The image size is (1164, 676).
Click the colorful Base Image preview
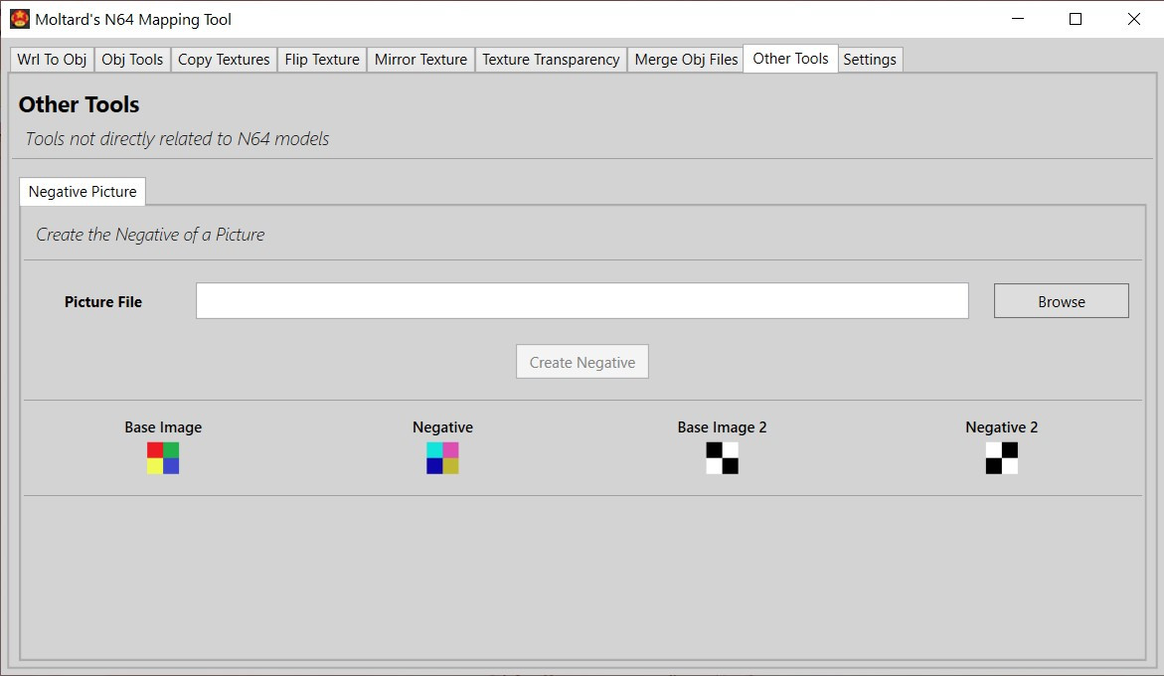[163, 458]
